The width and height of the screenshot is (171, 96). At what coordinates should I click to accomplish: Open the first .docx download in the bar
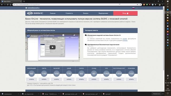click(x=8, y=94)
